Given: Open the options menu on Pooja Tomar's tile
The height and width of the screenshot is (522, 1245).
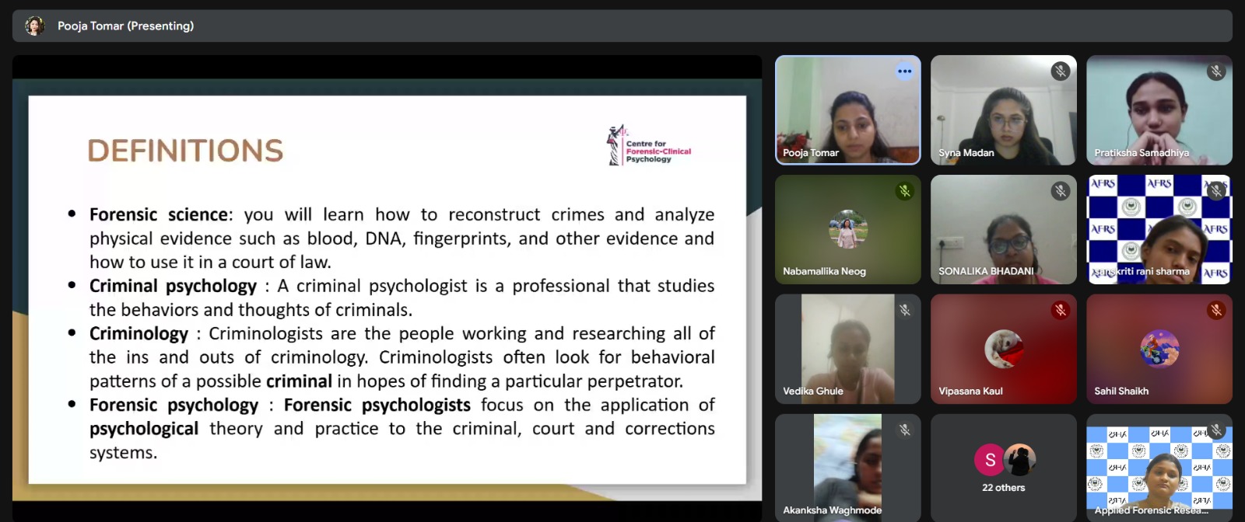Looking at the screenshot, I should pos(904,71).
